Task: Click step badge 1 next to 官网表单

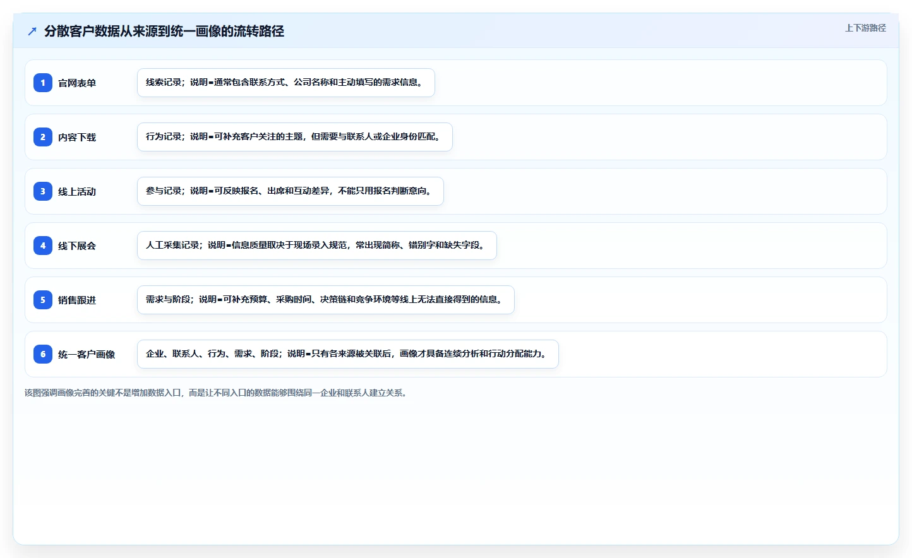Action: point(43,83)
